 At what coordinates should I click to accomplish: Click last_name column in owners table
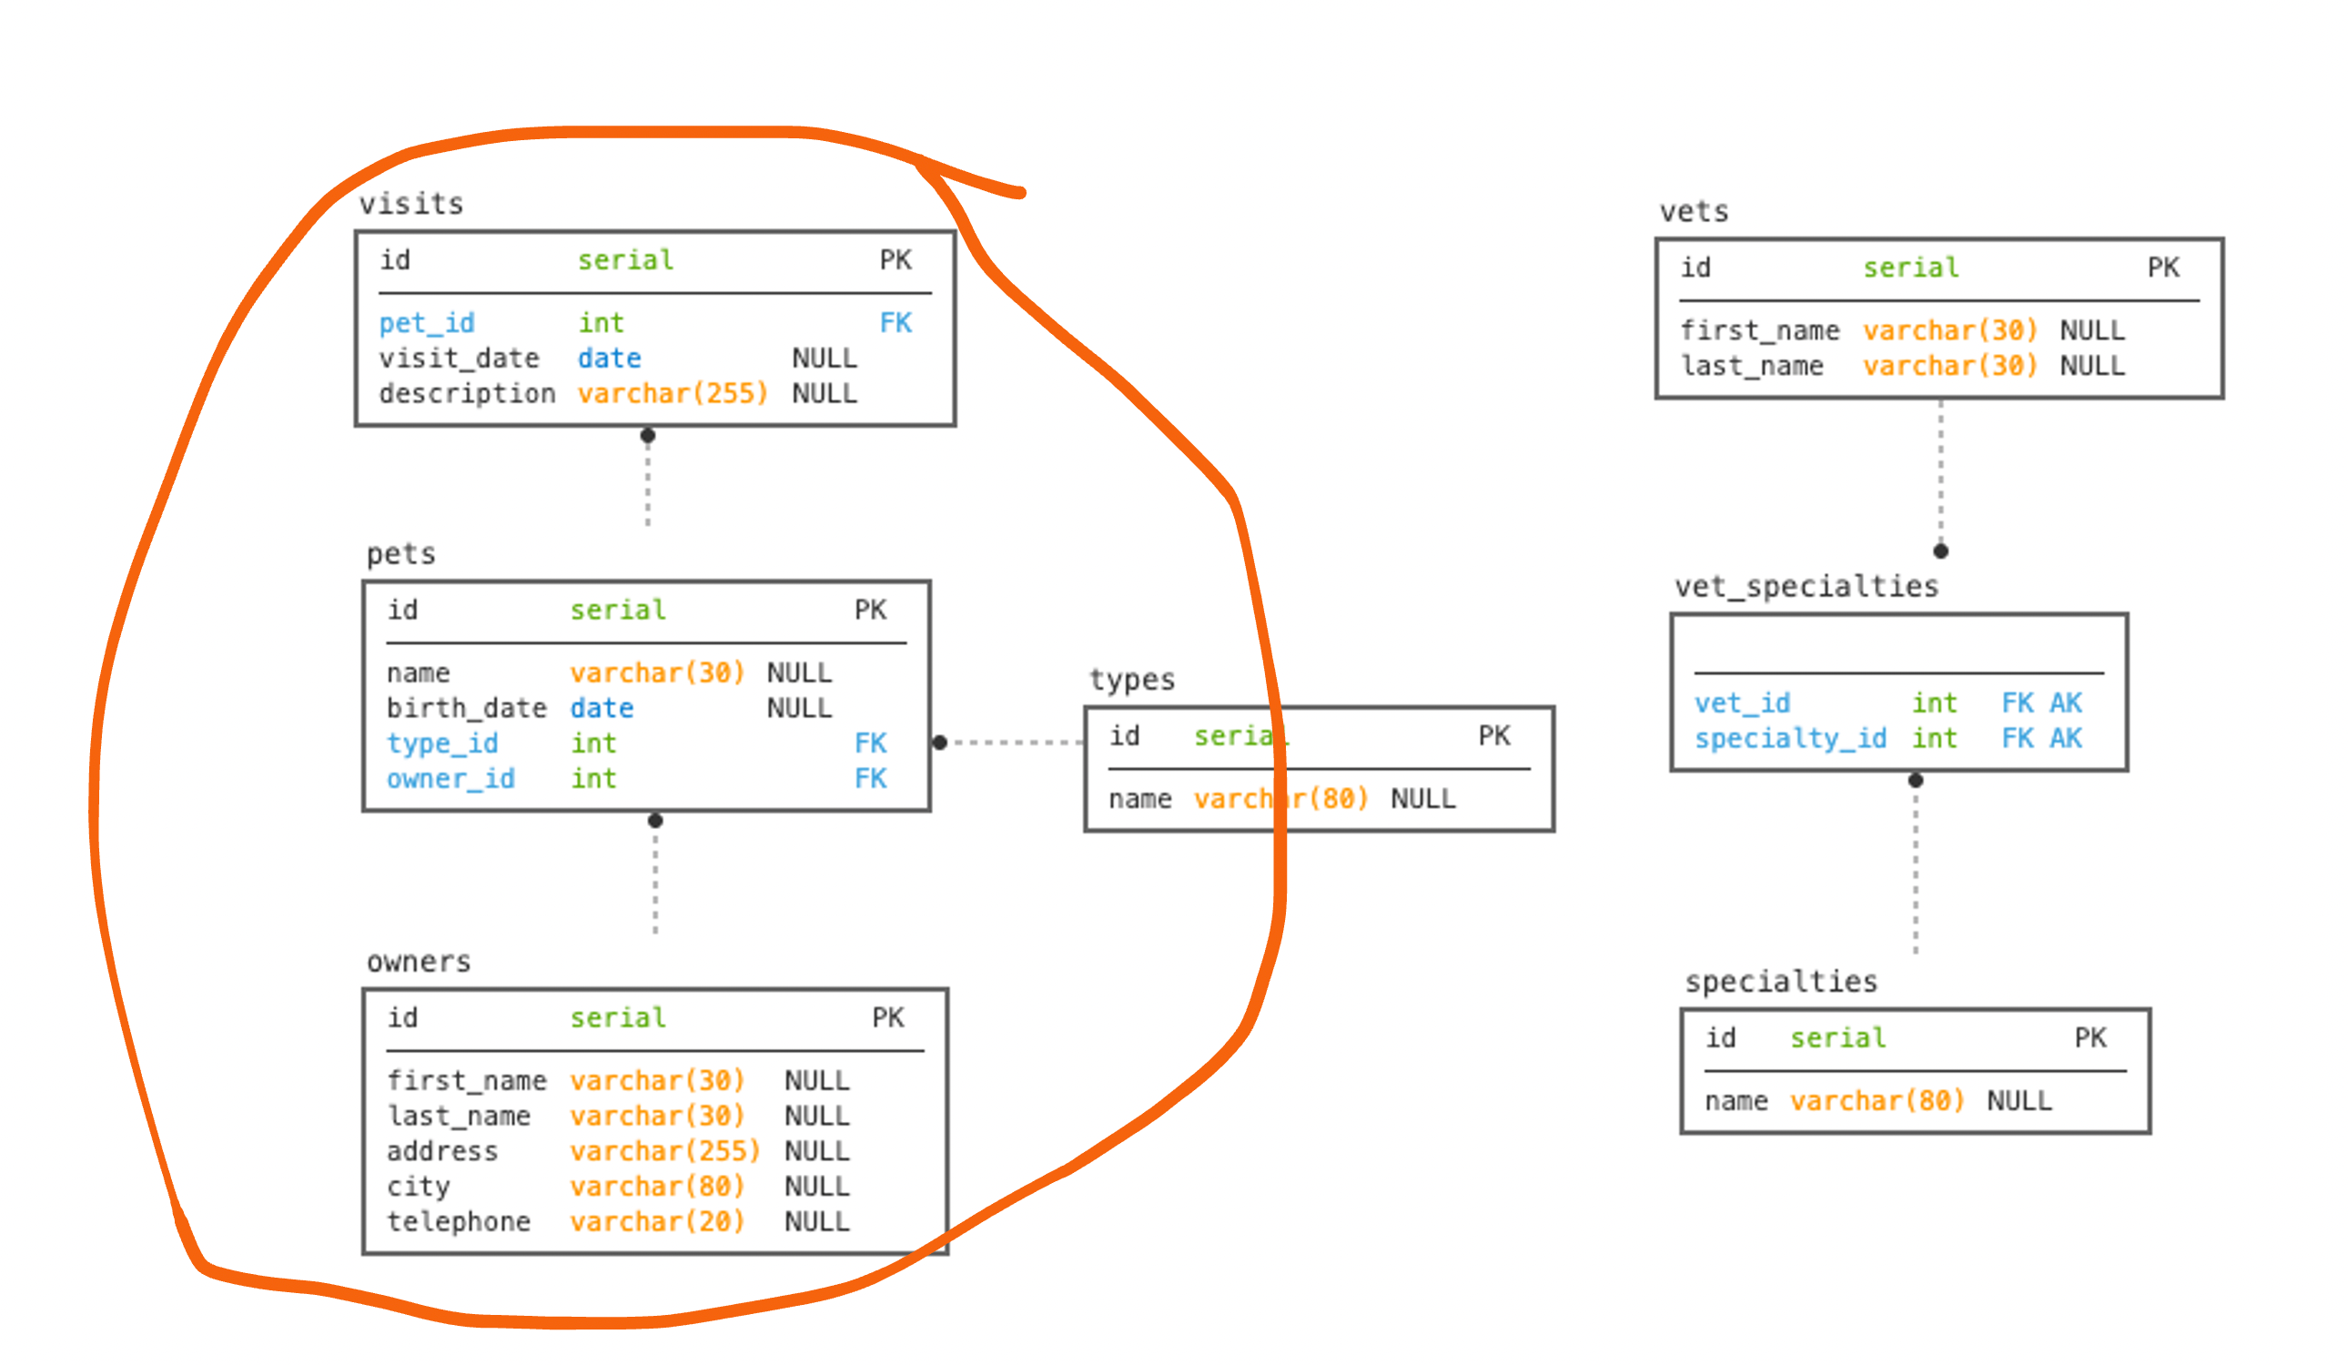[x=460, y=1117]
